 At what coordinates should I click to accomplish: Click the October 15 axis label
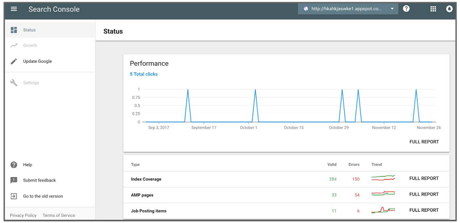294,128
